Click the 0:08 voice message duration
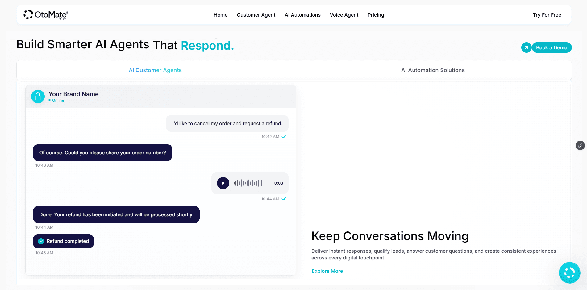The width and height of the screenshot is (587, 290). coord(279,183)
